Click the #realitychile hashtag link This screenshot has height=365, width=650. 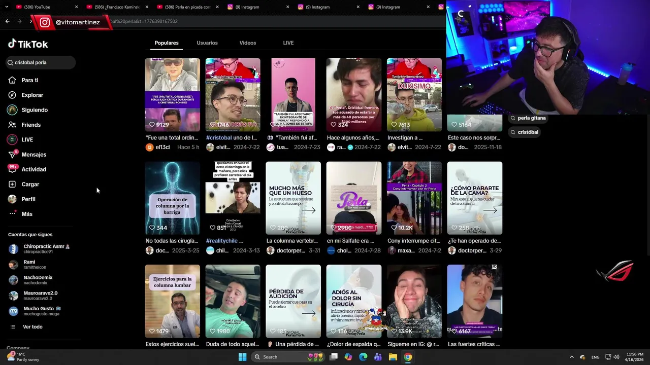coord(222,241)
